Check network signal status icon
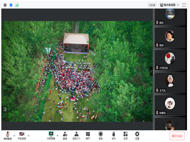The image size is (190, 142). click(x=17, y=5)
